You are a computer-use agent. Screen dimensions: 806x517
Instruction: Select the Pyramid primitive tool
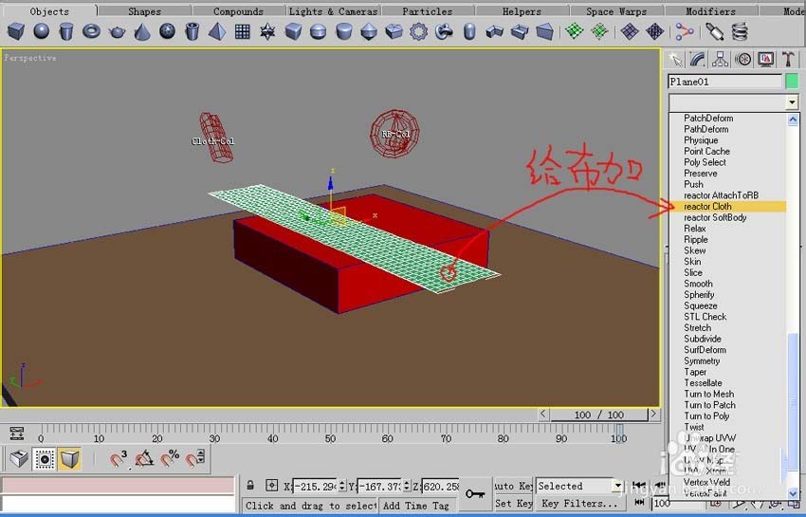click(217, 32)
